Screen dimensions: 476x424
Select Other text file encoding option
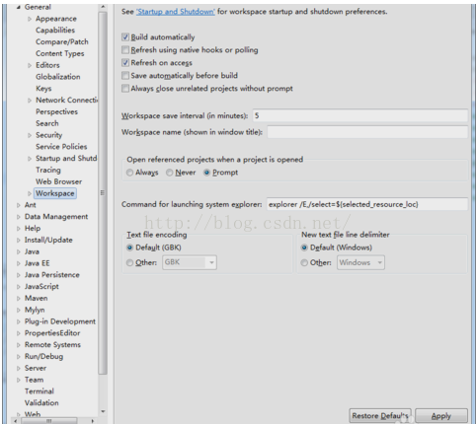click(x=130, y=262)
